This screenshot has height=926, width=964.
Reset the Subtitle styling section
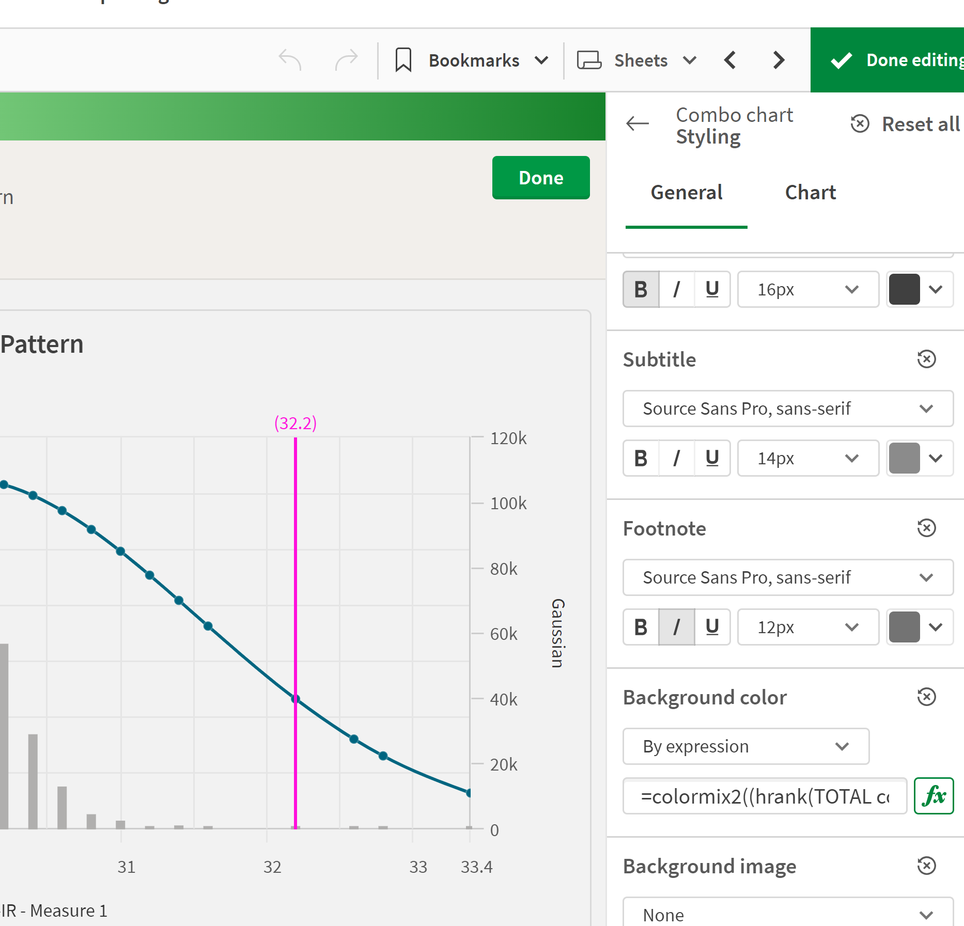click(x=926, y=359)
